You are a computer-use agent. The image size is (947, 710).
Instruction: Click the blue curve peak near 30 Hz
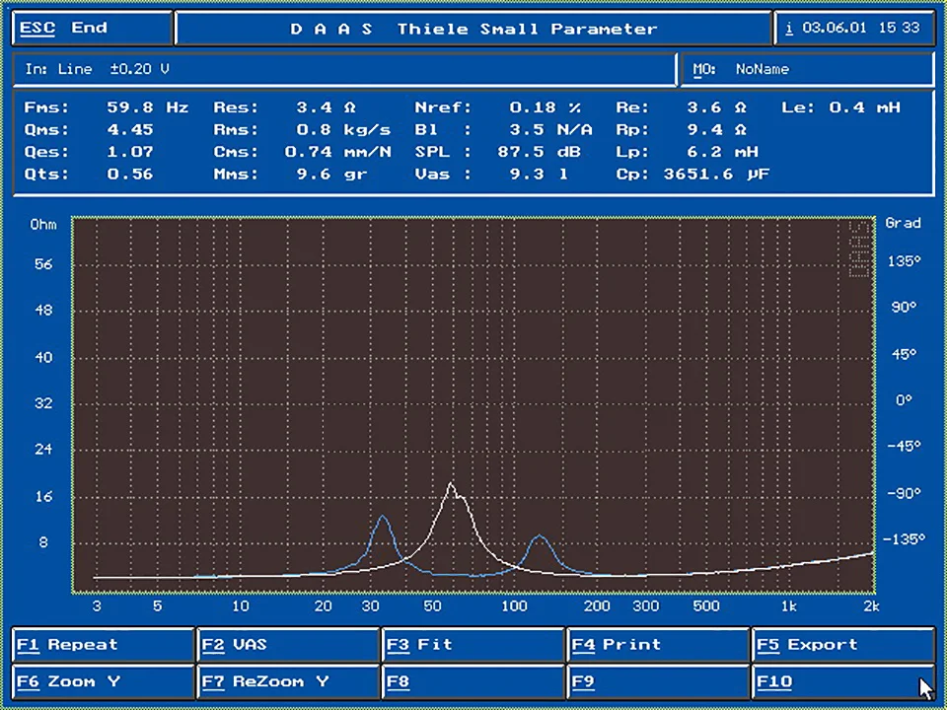coord(383,518)
